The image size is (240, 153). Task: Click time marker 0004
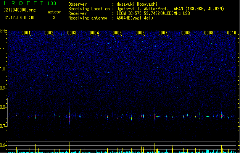(x=95, y=33)
